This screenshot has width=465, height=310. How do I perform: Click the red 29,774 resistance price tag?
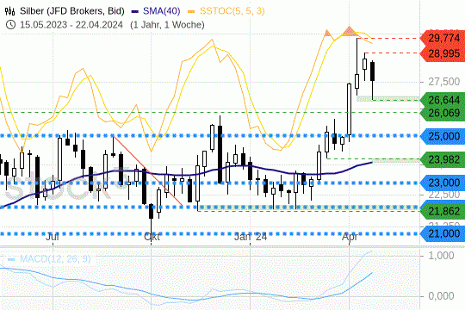pos(443,38)
